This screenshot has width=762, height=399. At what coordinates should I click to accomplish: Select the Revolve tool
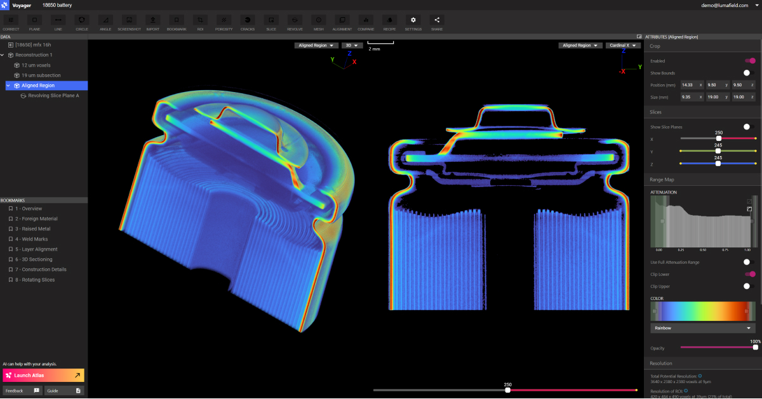(x=294, y=22)
